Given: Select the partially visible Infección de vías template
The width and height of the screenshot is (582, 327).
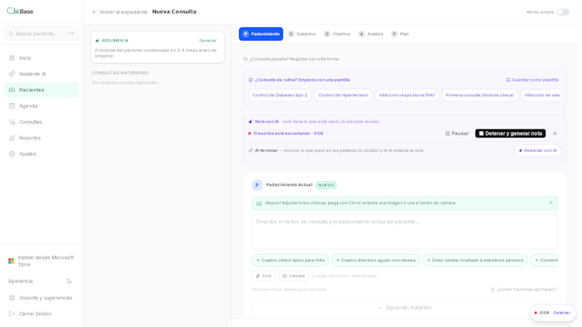Looking at the screenshot, I should point(541,95).
